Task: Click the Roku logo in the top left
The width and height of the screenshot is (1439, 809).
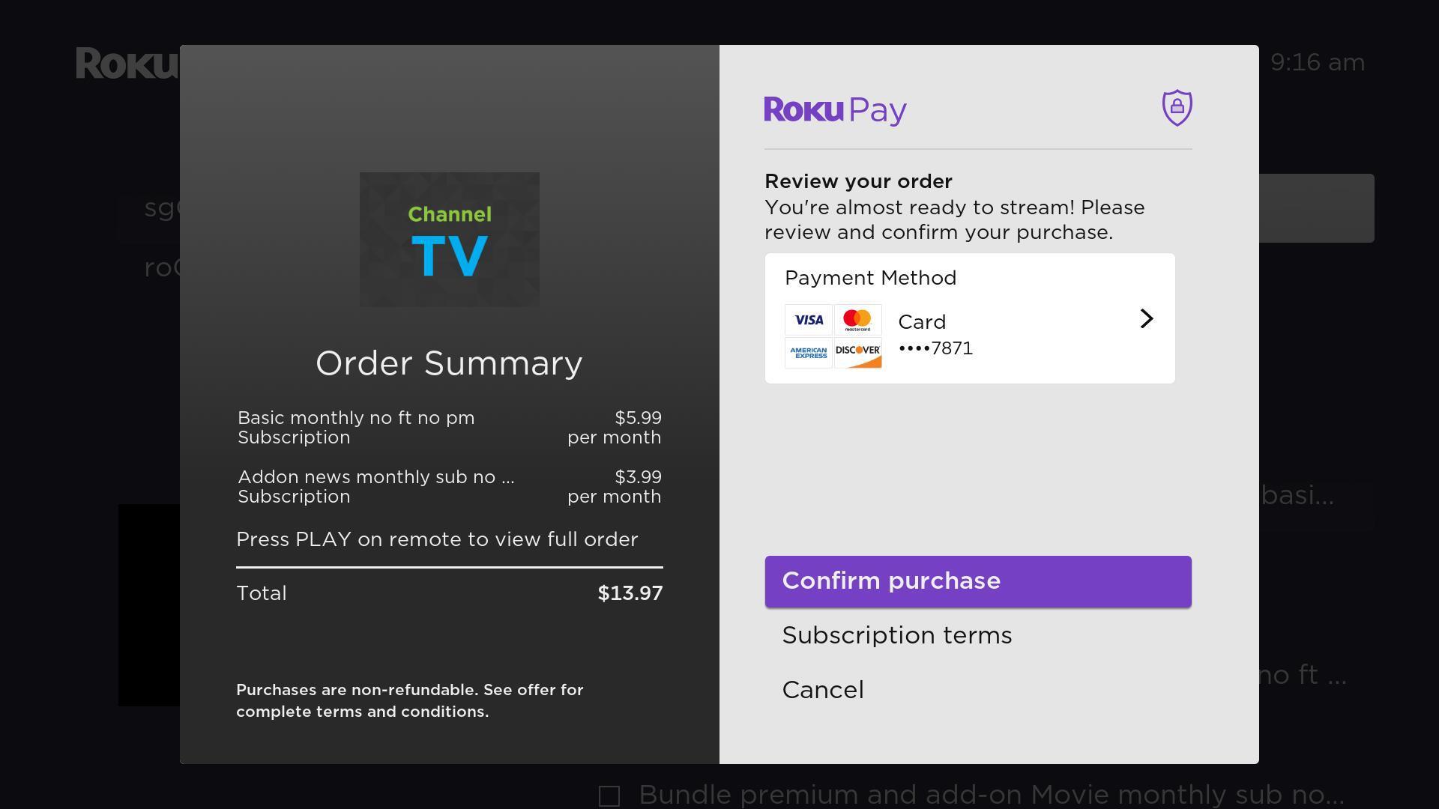Action: pyautogui.click(x=128, y=63)
